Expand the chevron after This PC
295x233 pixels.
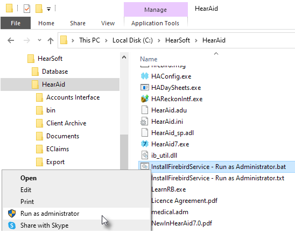coord(106,40)
